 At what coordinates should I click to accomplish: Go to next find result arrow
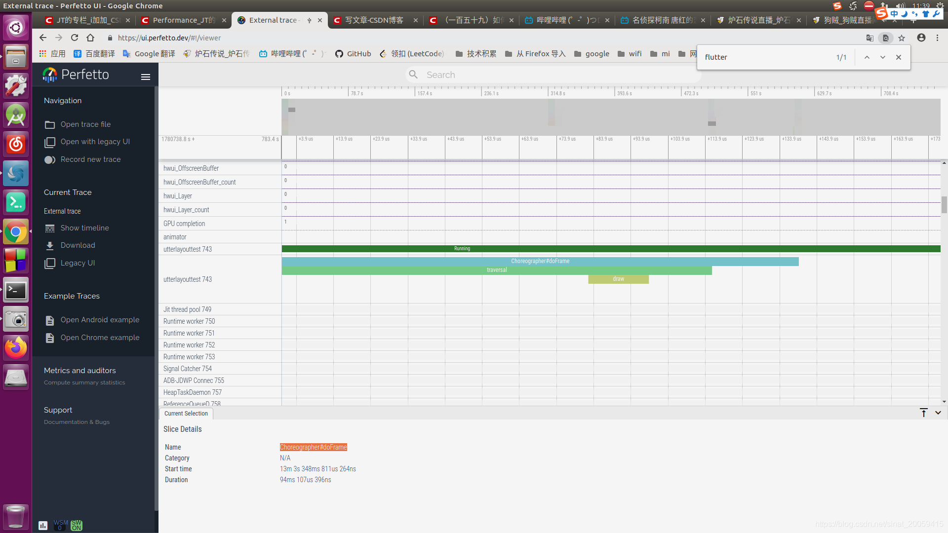(x=883, y=57)
